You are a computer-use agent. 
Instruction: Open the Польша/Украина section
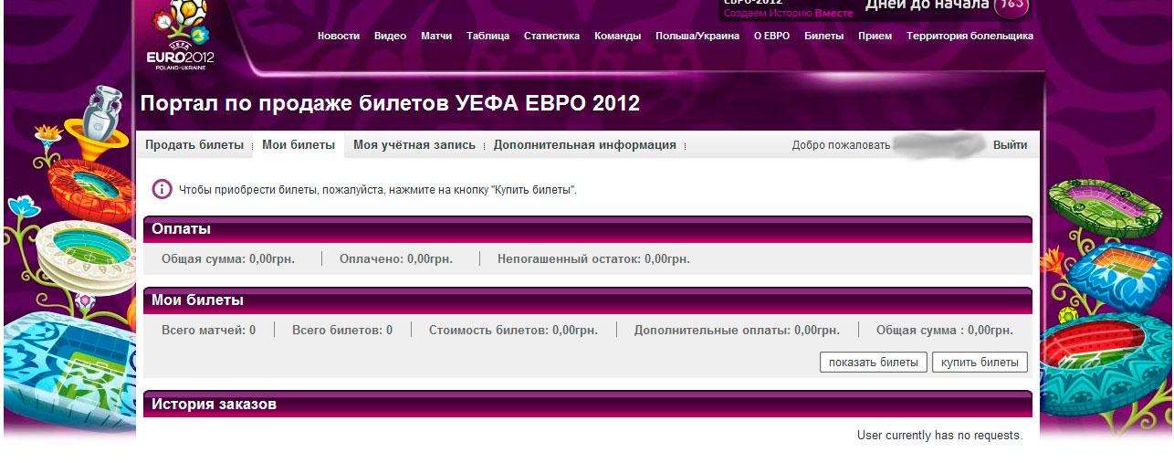click(697, 37)
